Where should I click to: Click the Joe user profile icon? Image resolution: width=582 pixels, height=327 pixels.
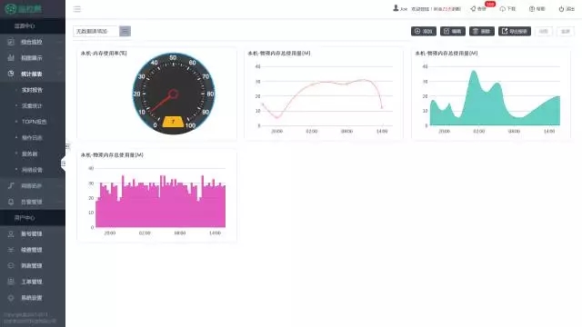click(396, 8)
